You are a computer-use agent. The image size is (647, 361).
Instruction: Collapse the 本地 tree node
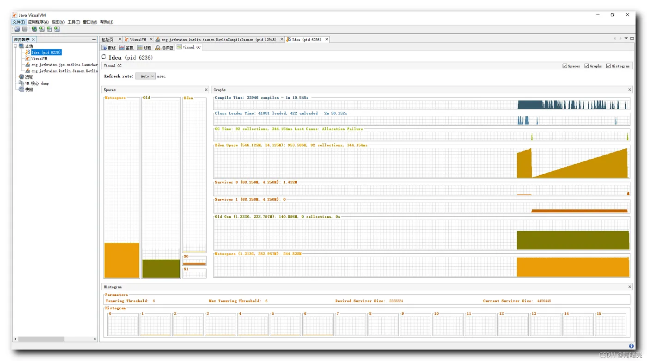tap(15, 46)
